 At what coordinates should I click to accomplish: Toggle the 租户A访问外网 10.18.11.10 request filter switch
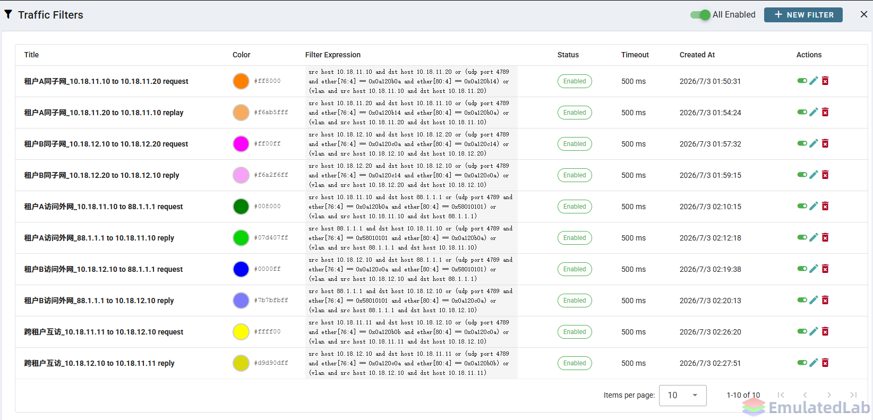coord(802,206)
